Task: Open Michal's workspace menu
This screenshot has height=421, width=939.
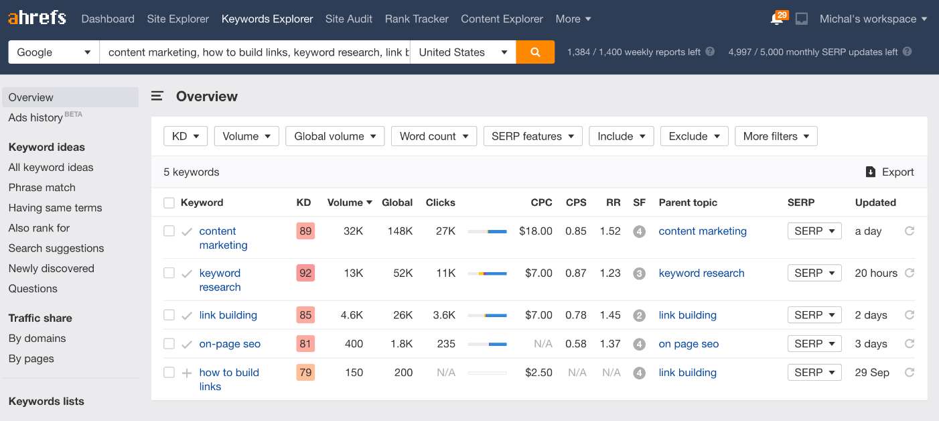Action: tap(873, 19)
